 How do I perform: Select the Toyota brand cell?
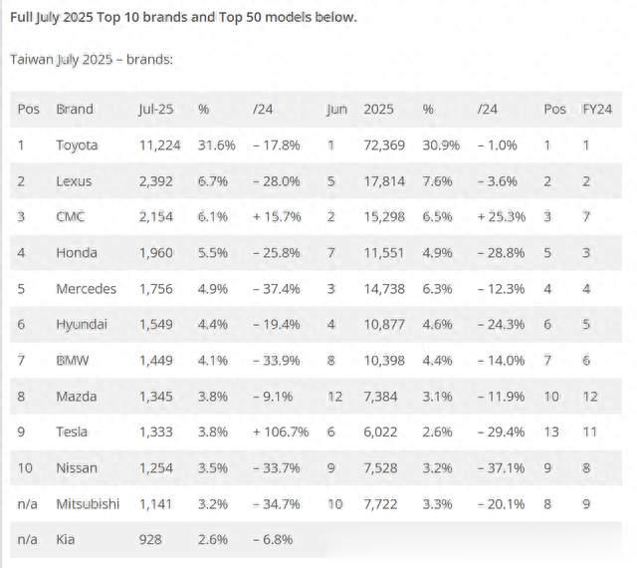tap(78, 144)
